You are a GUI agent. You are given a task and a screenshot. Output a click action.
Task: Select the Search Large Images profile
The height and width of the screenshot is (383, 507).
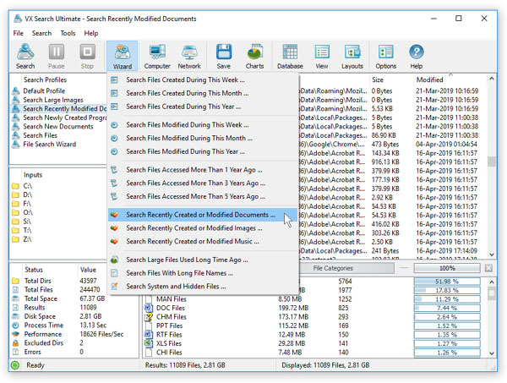pyautogui.click(x=52, y=100)
